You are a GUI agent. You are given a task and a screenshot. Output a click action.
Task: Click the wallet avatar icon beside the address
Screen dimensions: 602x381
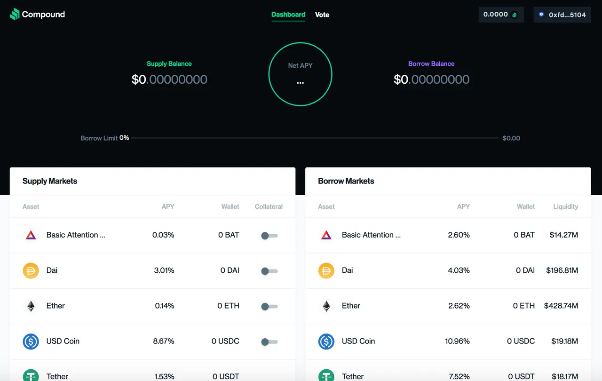(541, 15)
